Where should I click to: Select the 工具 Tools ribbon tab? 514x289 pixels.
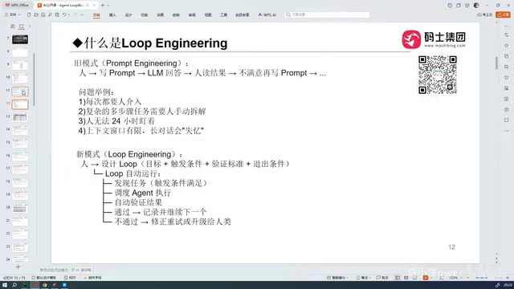[x=223, y=15]
